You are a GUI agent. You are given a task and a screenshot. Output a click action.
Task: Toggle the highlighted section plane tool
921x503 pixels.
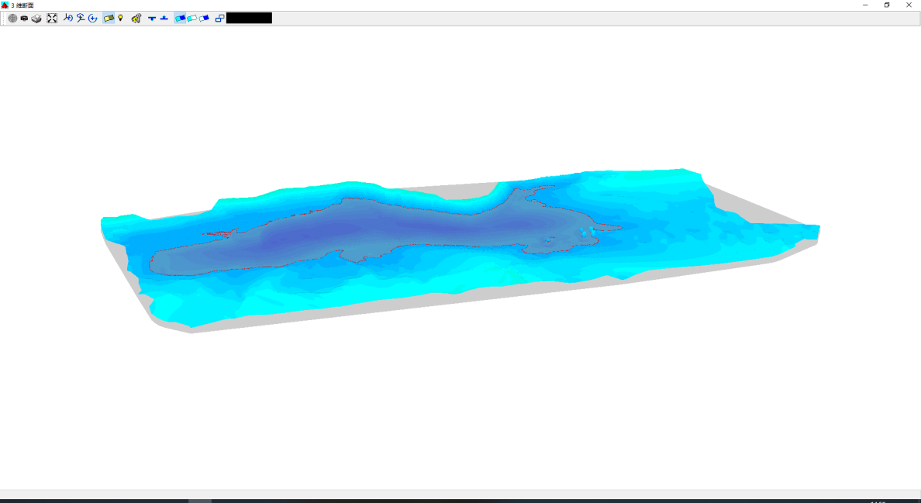click(x=108, y=18)
